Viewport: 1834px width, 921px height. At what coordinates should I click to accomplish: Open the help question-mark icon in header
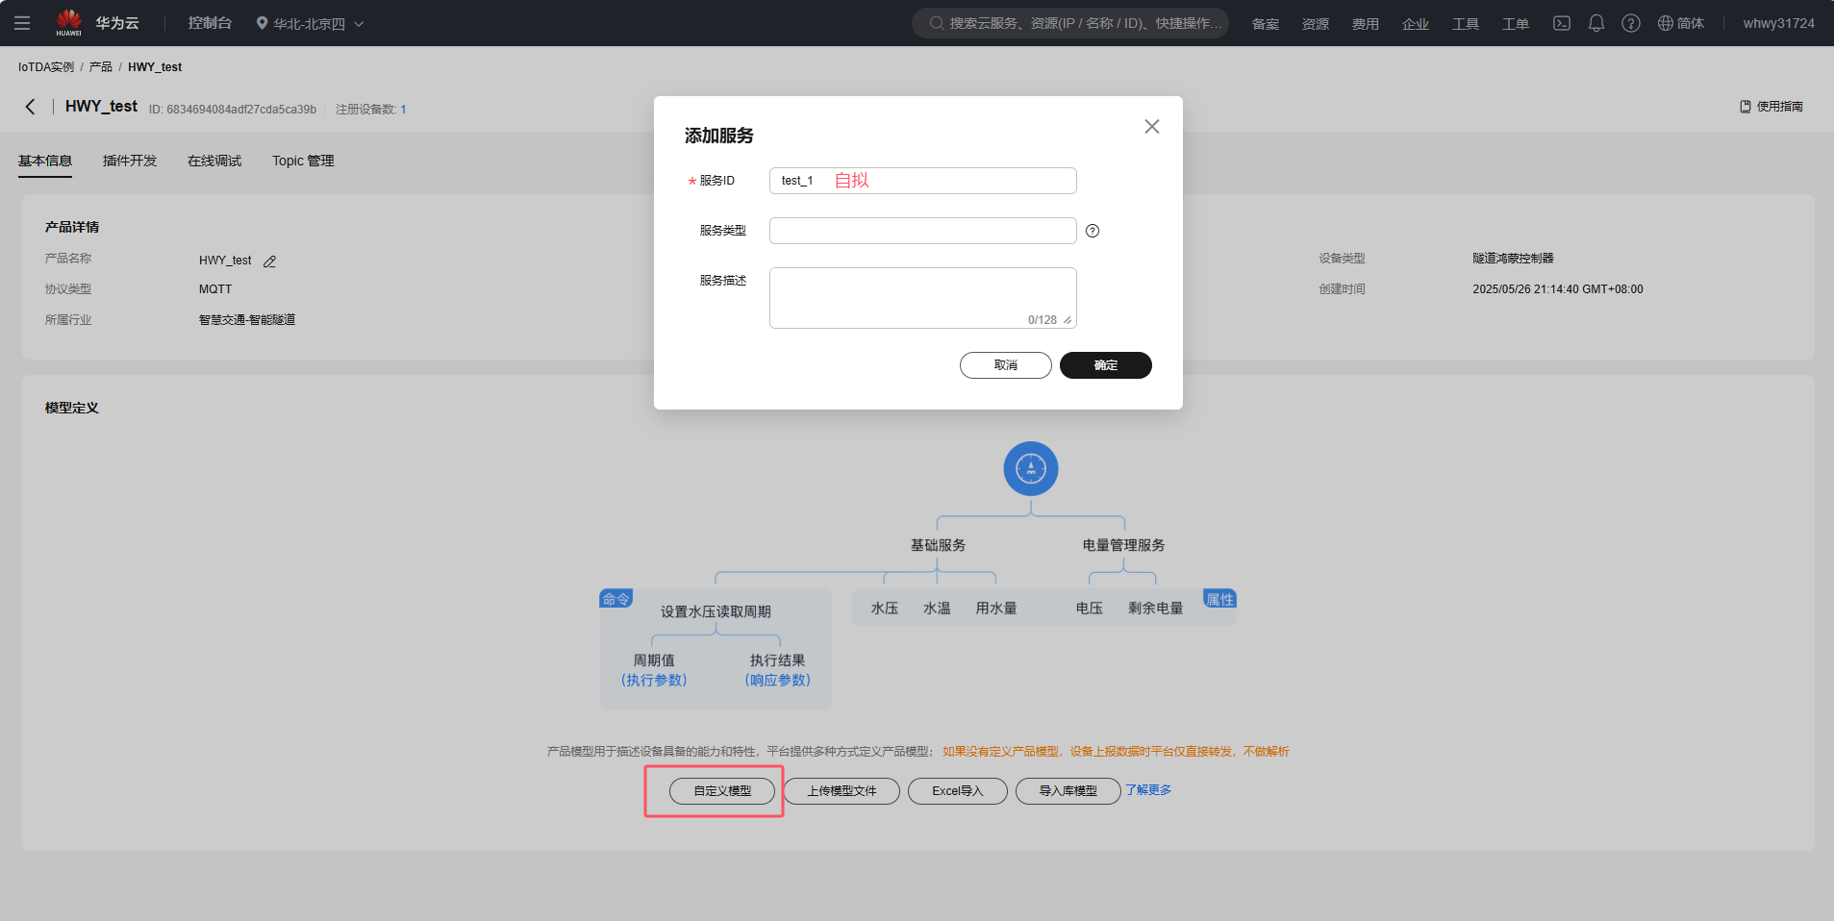coord(1631,23)
